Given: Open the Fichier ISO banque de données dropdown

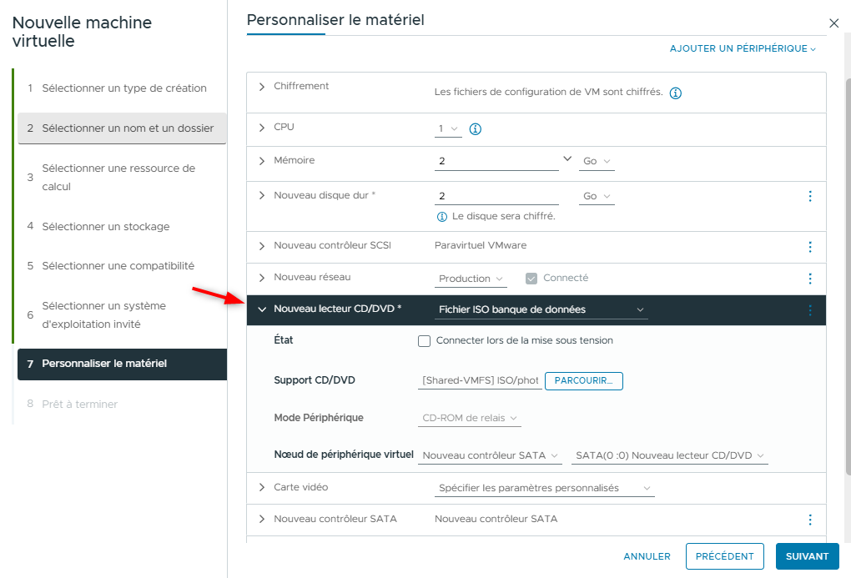Looking at the screenshot, I should pyautogui.click(x=541, y=310).
